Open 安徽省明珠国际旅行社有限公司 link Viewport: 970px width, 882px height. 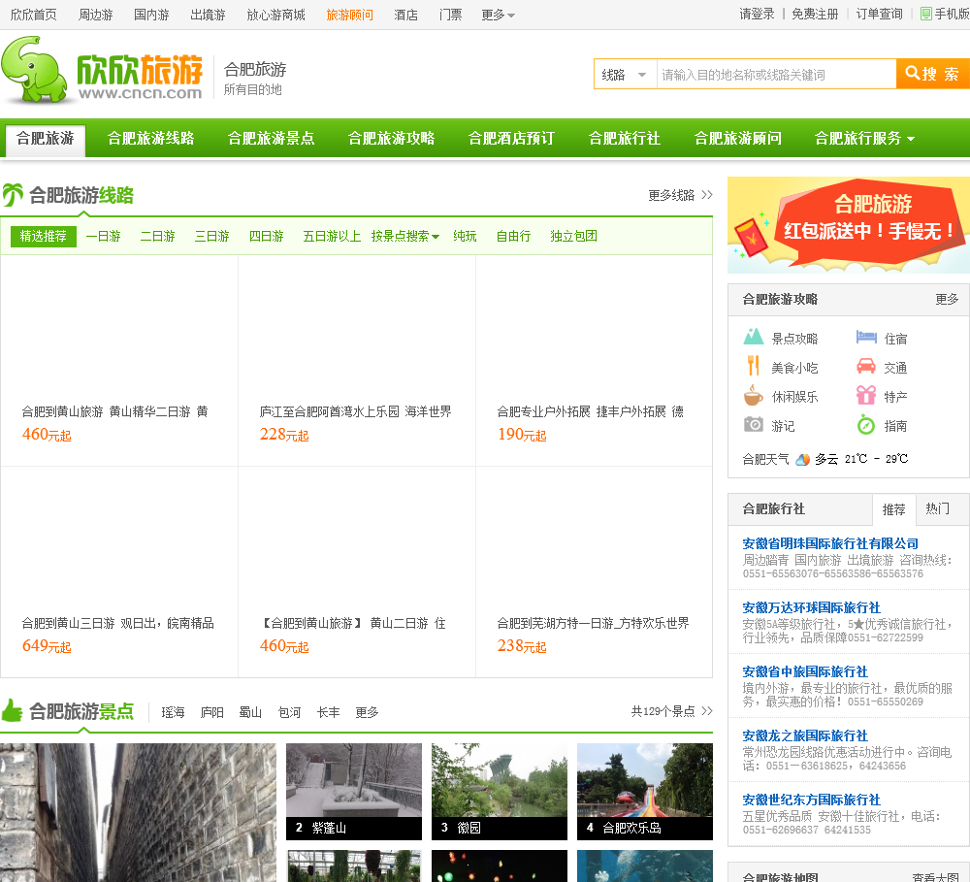[x=830, y=543]
